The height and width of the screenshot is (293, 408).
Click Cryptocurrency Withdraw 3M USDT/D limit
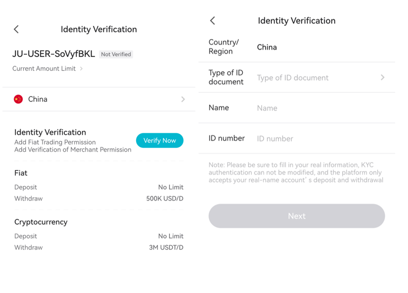[166, 248]
